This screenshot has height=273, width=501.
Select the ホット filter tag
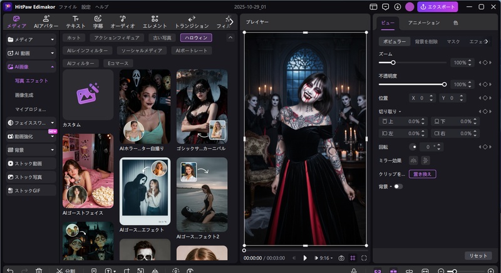74,38
